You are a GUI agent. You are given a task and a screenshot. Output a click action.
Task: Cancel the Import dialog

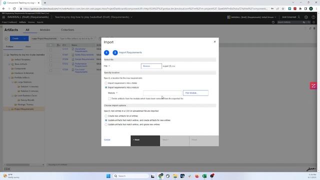[107, 140]
